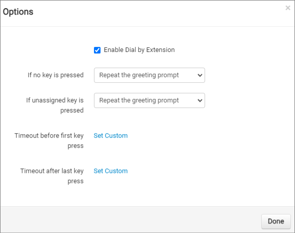Screen dimensions: 295x233
Task: Click the 'Enable Dial by Extension' label text
Action: coord(139,50)
